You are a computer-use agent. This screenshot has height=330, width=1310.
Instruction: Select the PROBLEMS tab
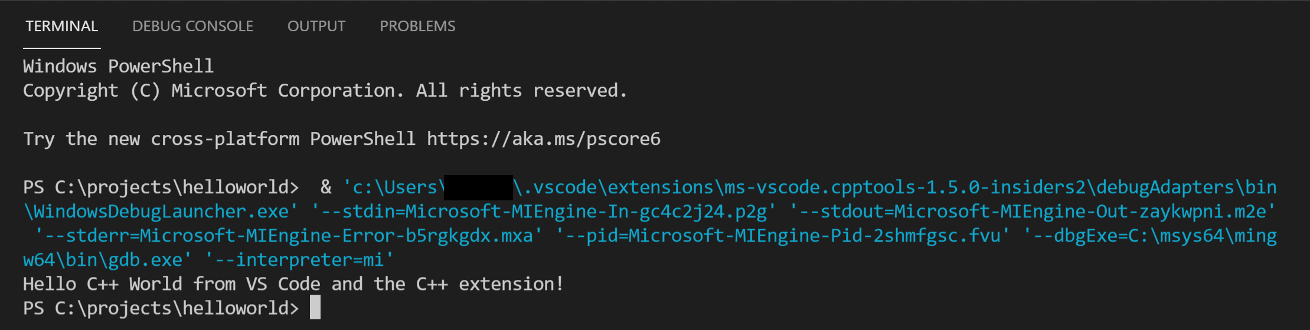417,27
